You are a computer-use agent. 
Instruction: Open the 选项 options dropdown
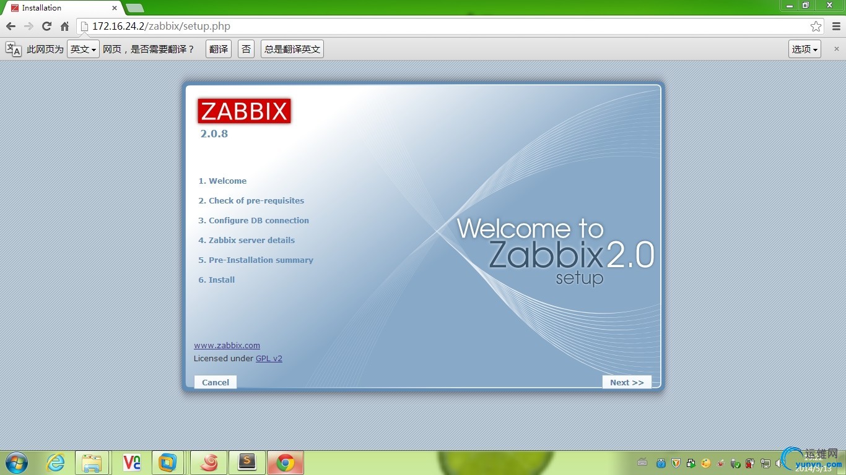[x=805, y=49]
